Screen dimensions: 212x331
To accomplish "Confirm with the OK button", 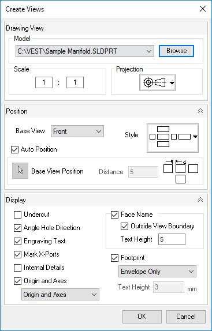I will coord(142,317).
